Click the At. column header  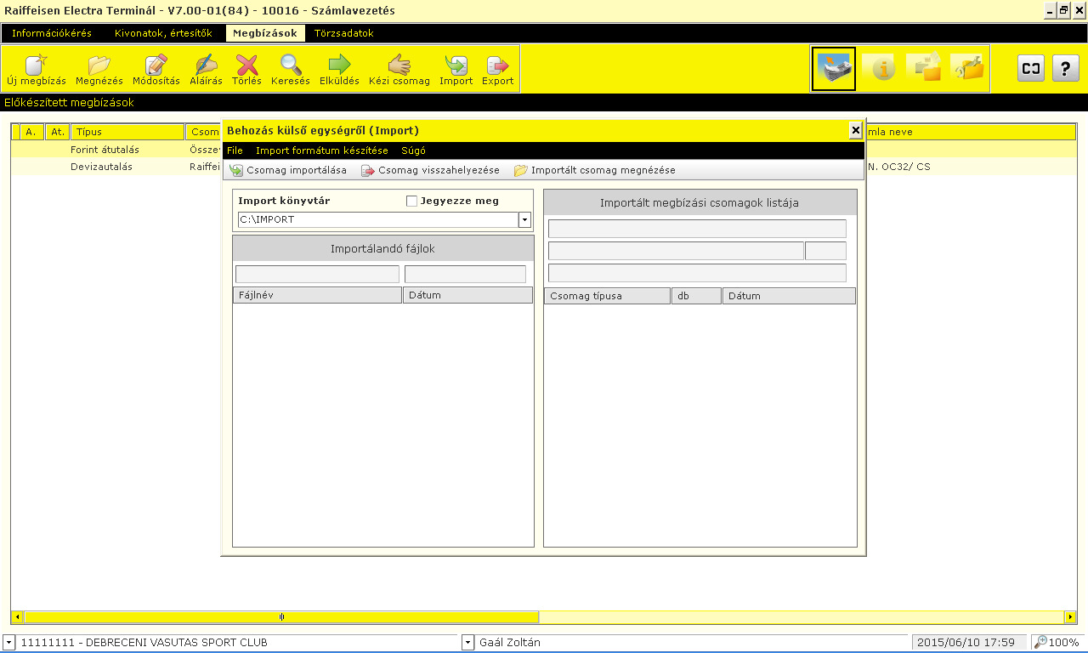click(x=58, y=132)
